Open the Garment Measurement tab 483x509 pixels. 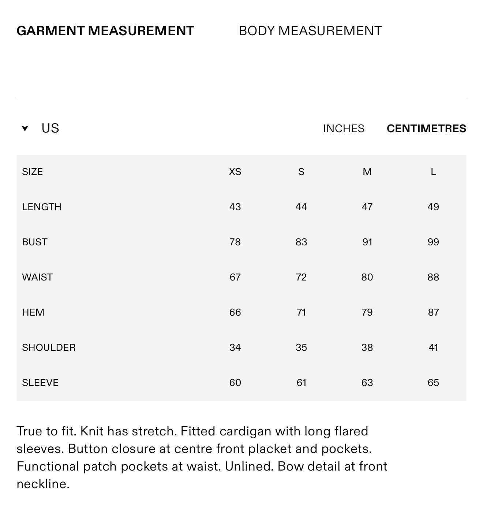[x=105, y=31]
